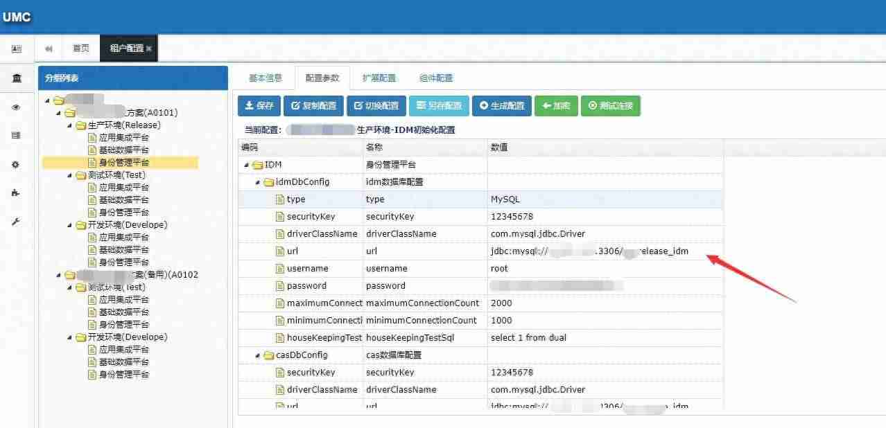Click the double-arrow tab scroll-back icon
Screen dimensions: 886x428
[x=49, y=48]
